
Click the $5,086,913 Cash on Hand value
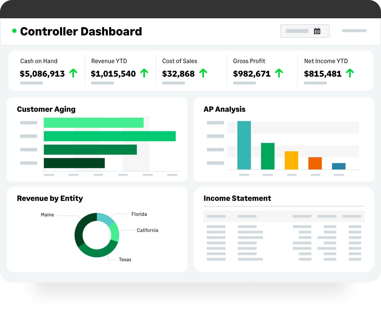pos(42,74)
